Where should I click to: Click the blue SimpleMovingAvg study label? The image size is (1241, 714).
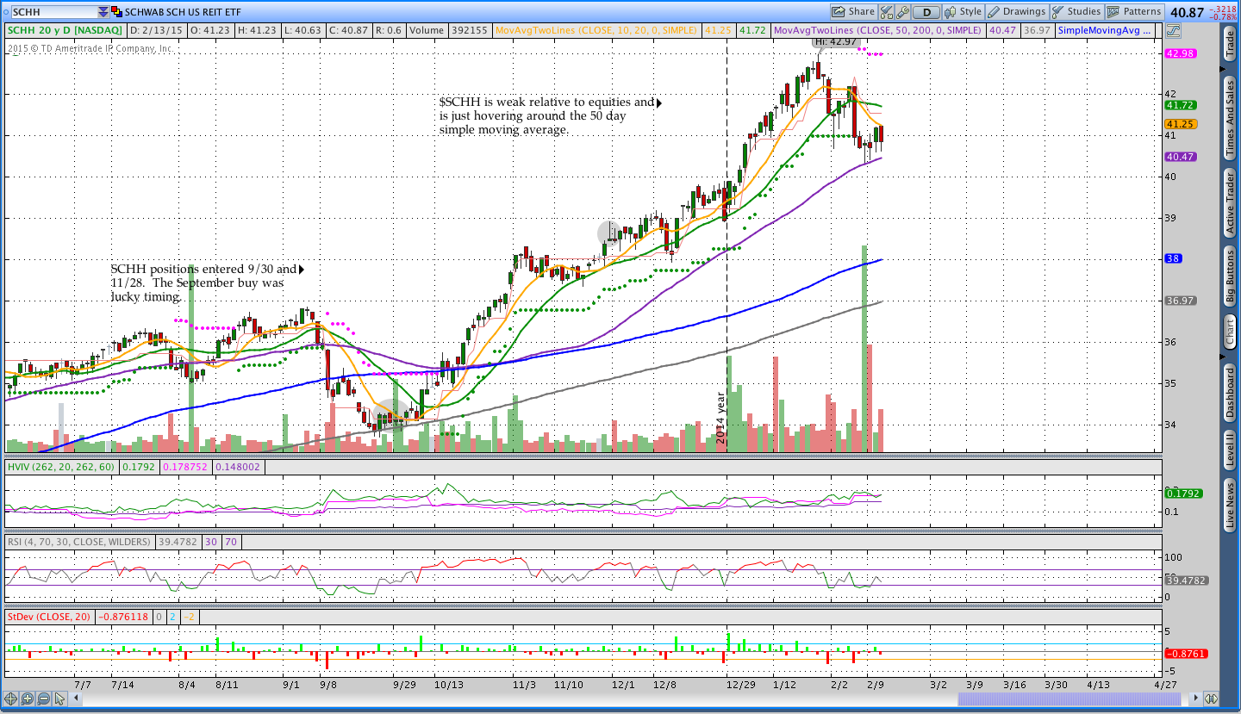1106,30
